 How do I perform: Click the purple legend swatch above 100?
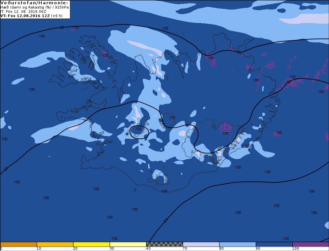pyautogui.click(x=311, y=244)
